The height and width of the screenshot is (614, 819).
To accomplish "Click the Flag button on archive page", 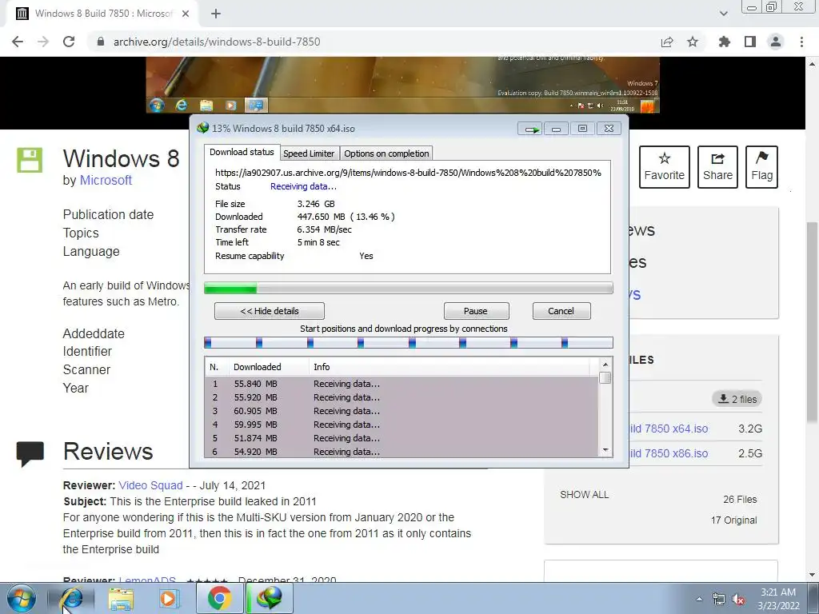I will 761,167.
